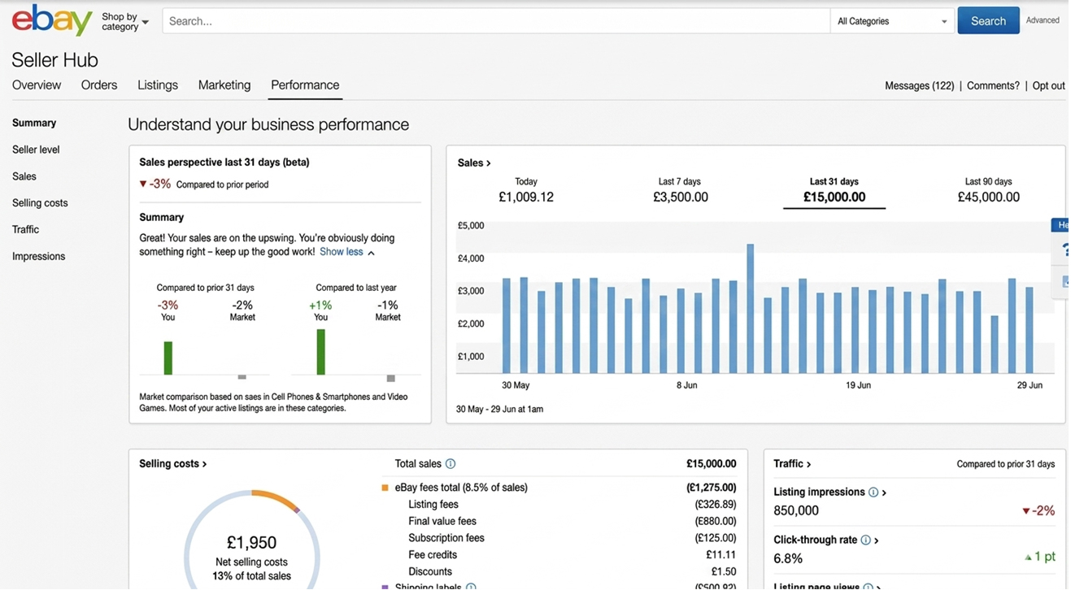Go to Selling costs in the sidebar
The height and width of the screenshot is (590, 1071).
40,203
